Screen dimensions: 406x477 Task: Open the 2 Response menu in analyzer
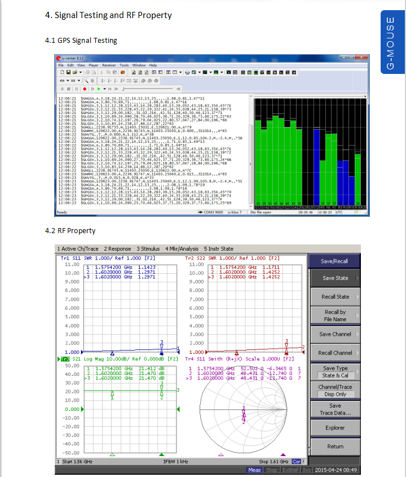(x=117, y=248)
